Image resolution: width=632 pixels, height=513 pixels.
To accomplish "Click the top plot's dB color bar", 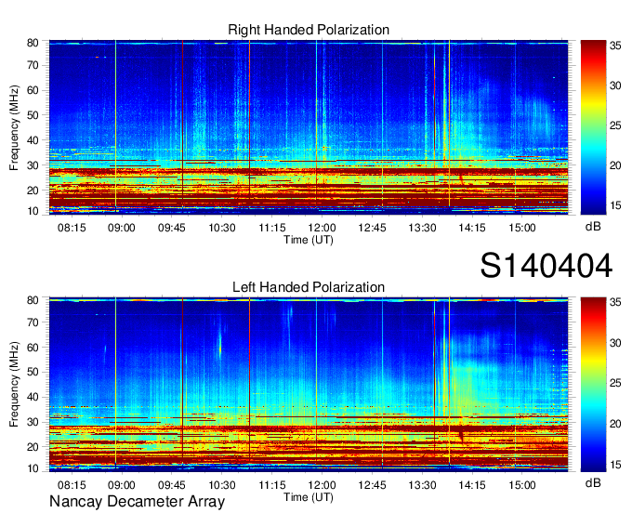I will (x=593, y=127).
